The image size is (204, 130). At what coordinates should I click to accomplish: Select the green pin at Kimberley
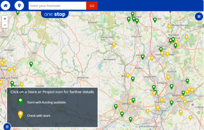click(171, 87)
